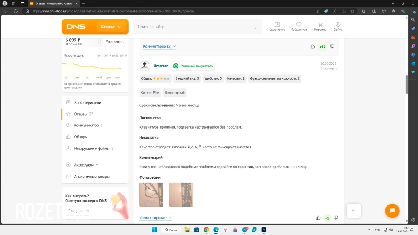Expand the Комментировать dropdown
The height and width of the screenshot is (235, 418).
pyautogui.click(x=155, y=218)
